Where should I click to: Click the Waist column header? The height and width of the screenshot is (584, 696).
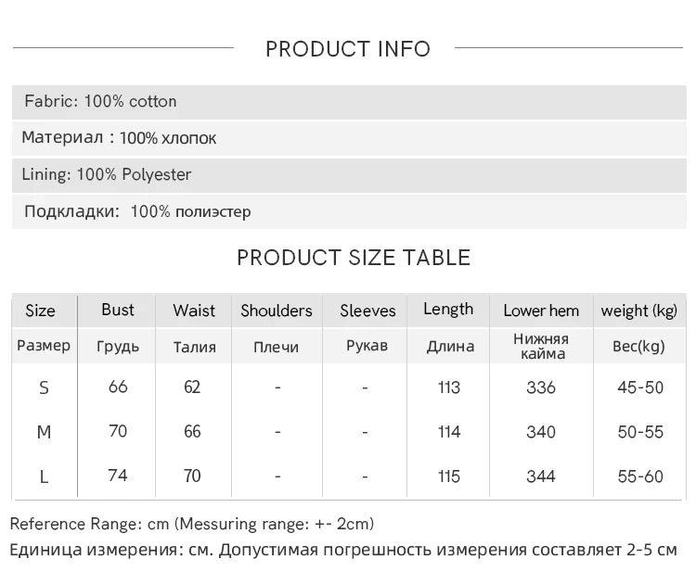194,311
